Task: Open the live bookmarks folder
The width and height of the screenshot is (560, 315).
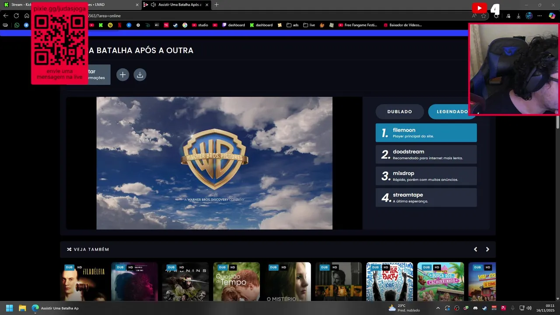Action: tap(309, 25)
